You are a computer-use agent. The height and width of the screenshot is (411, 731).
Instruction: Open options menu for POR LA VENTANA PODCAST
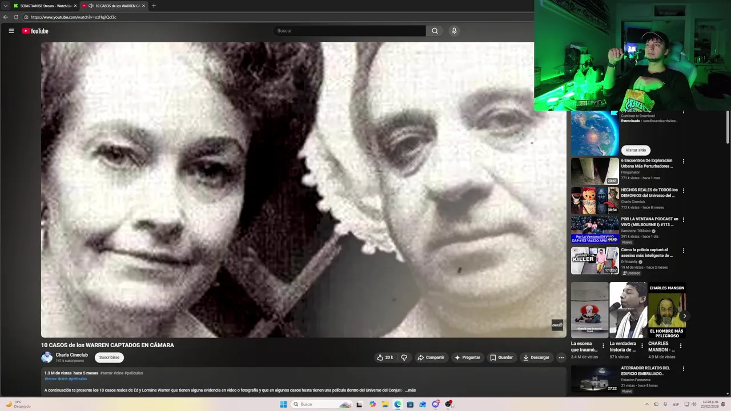click(683, 220)
